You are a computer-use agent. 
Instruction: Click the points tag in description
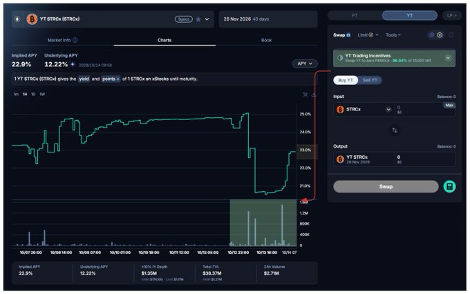click(111, 79)
